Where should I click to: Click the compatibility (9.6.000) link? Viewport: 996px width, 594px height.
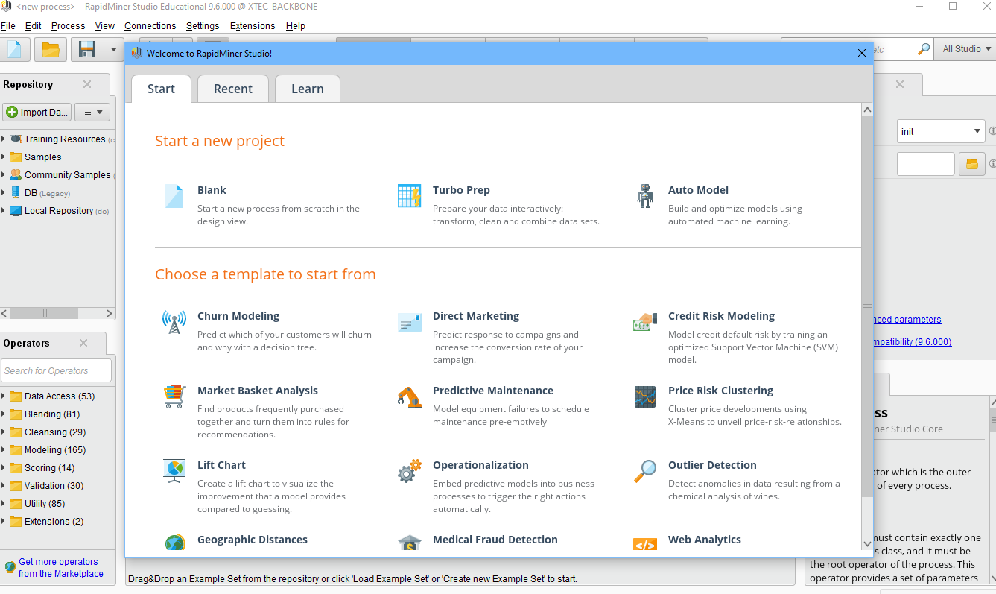click(x=913, y=342)
